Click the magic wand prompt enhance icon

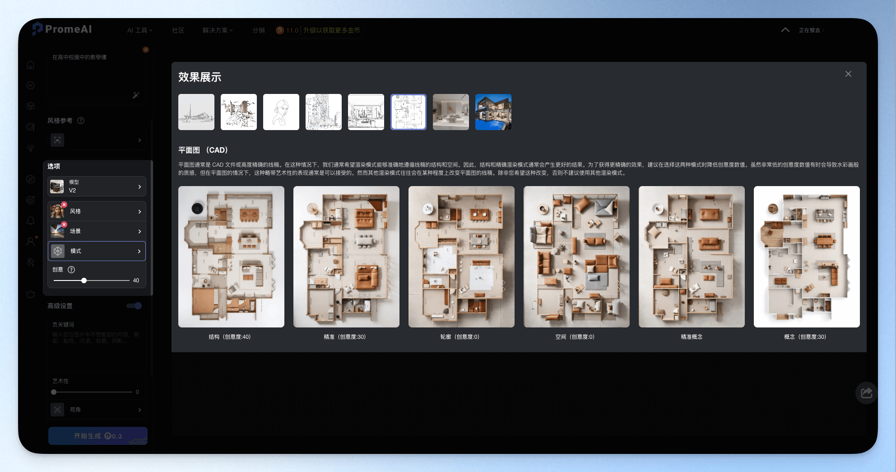(136, 95)
